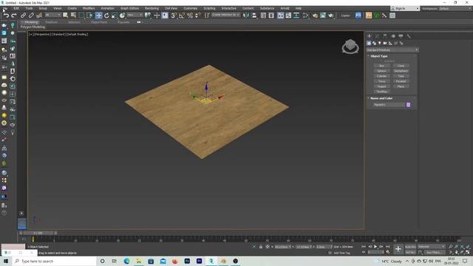This screenshot has width=473, height=266.
Task: Open the Modifiers menu
Action: [89, 8]
